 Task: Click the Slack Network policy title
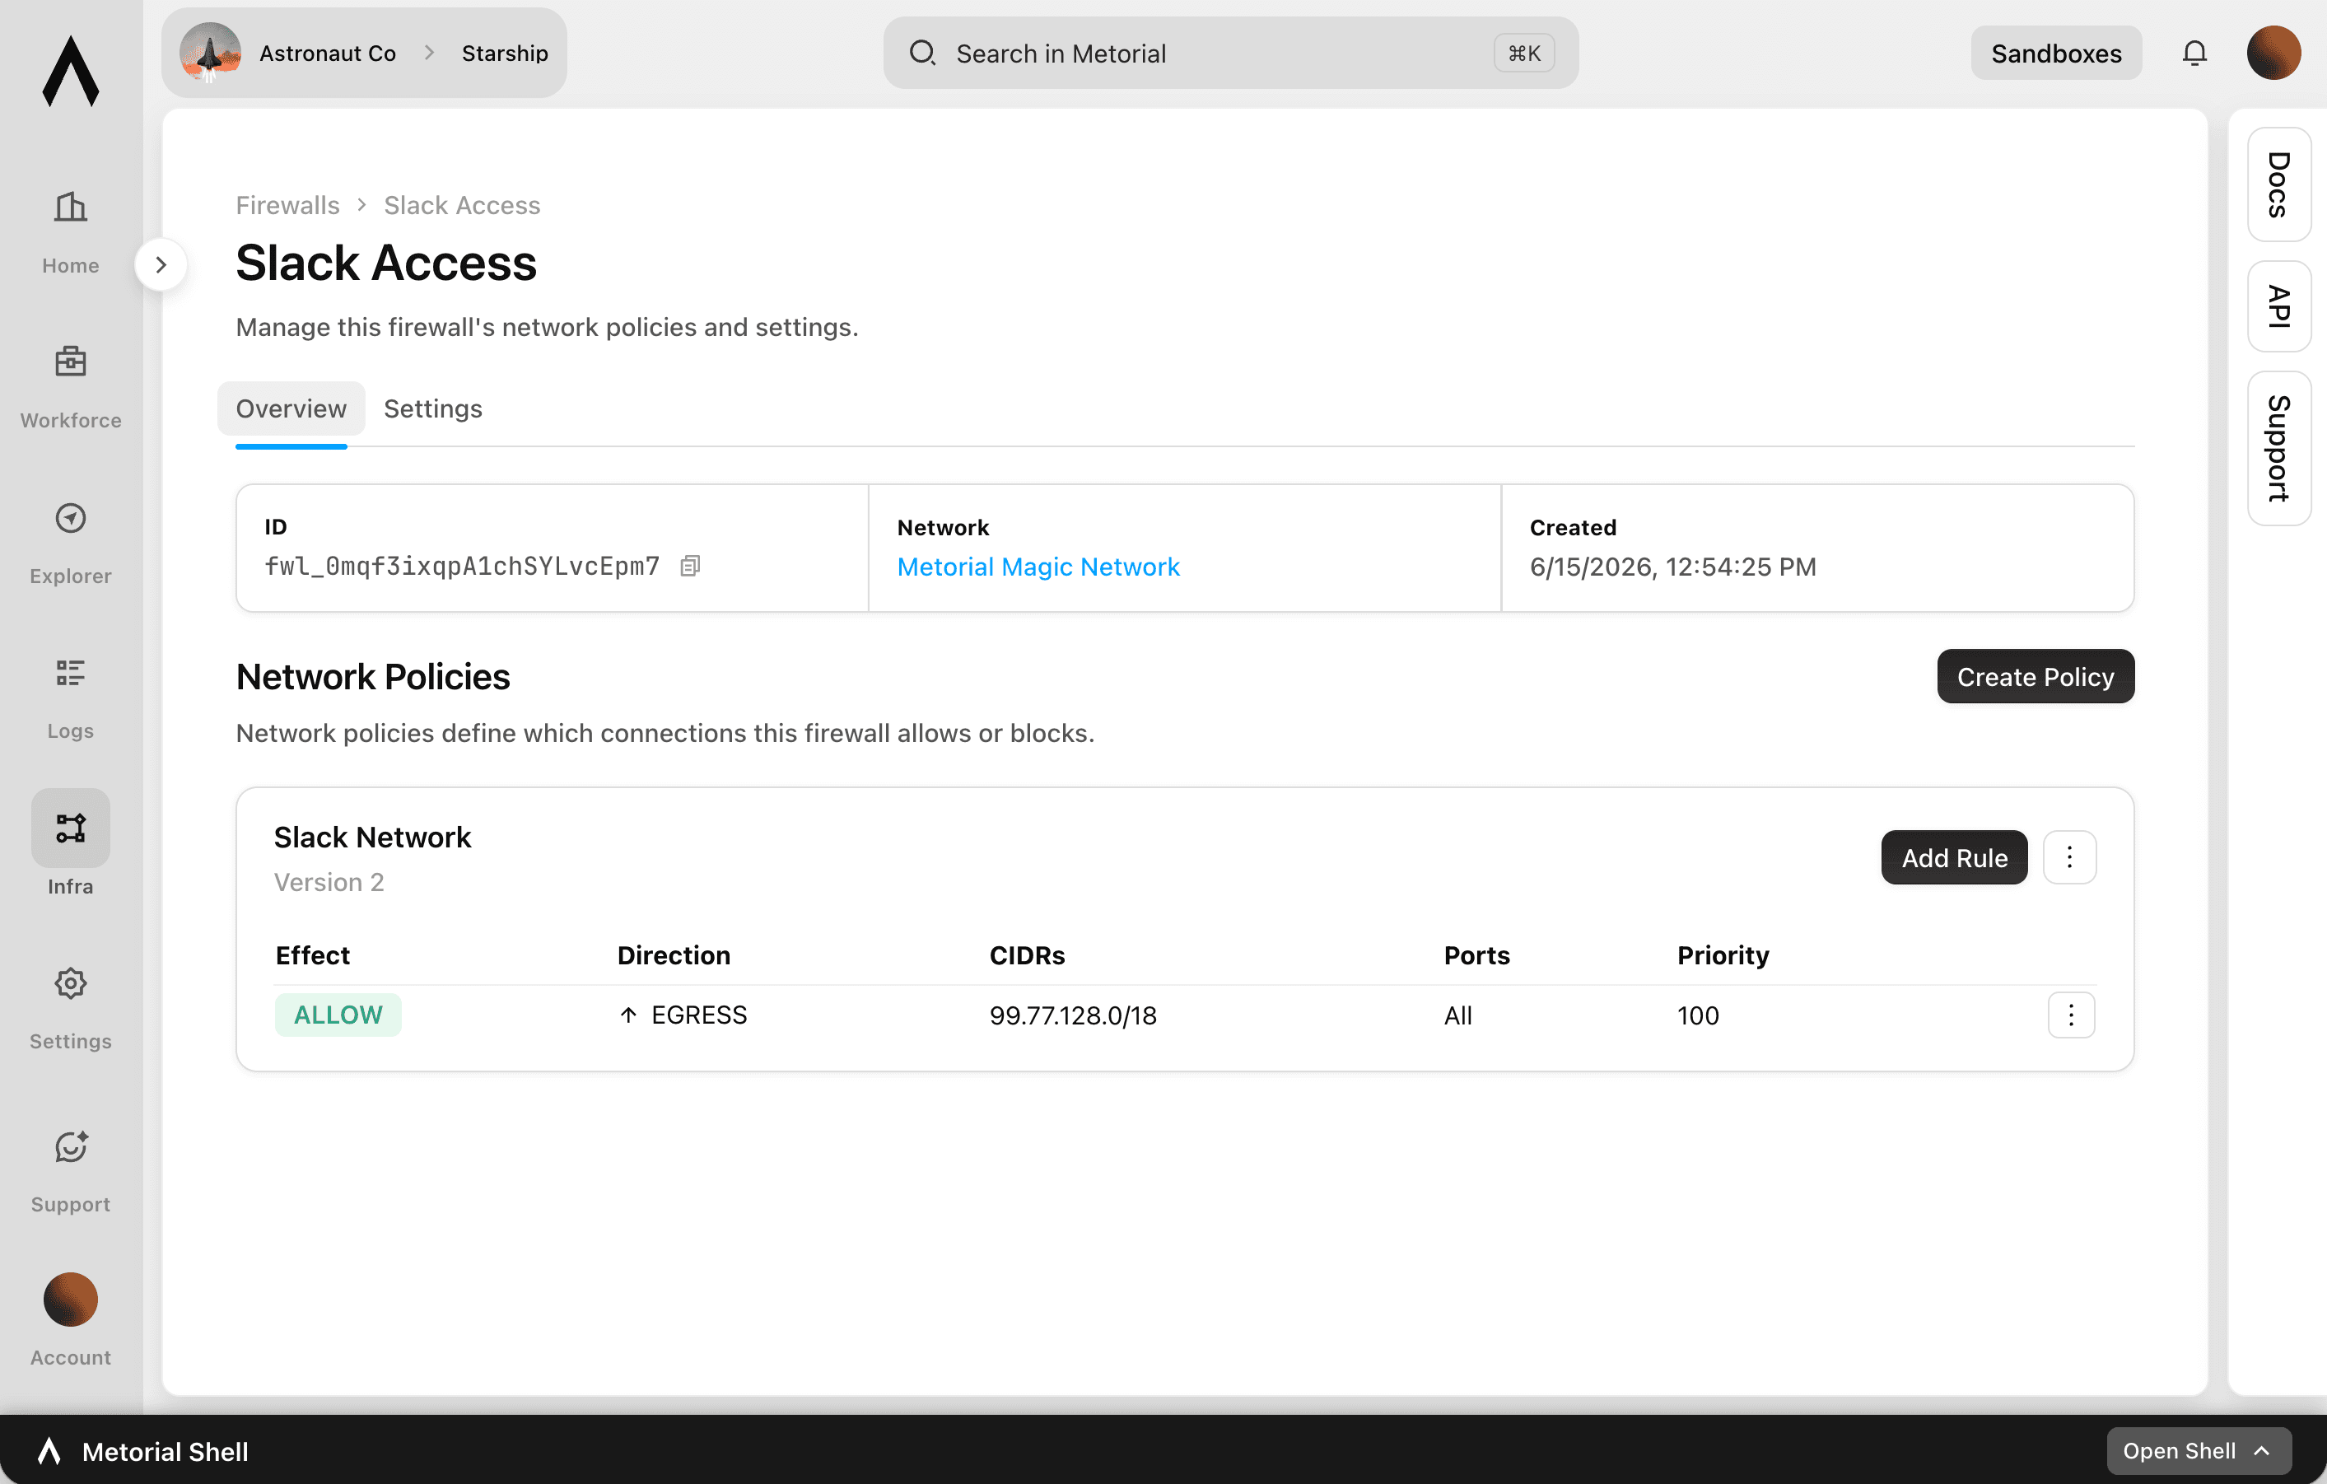[x=372, y=838]
